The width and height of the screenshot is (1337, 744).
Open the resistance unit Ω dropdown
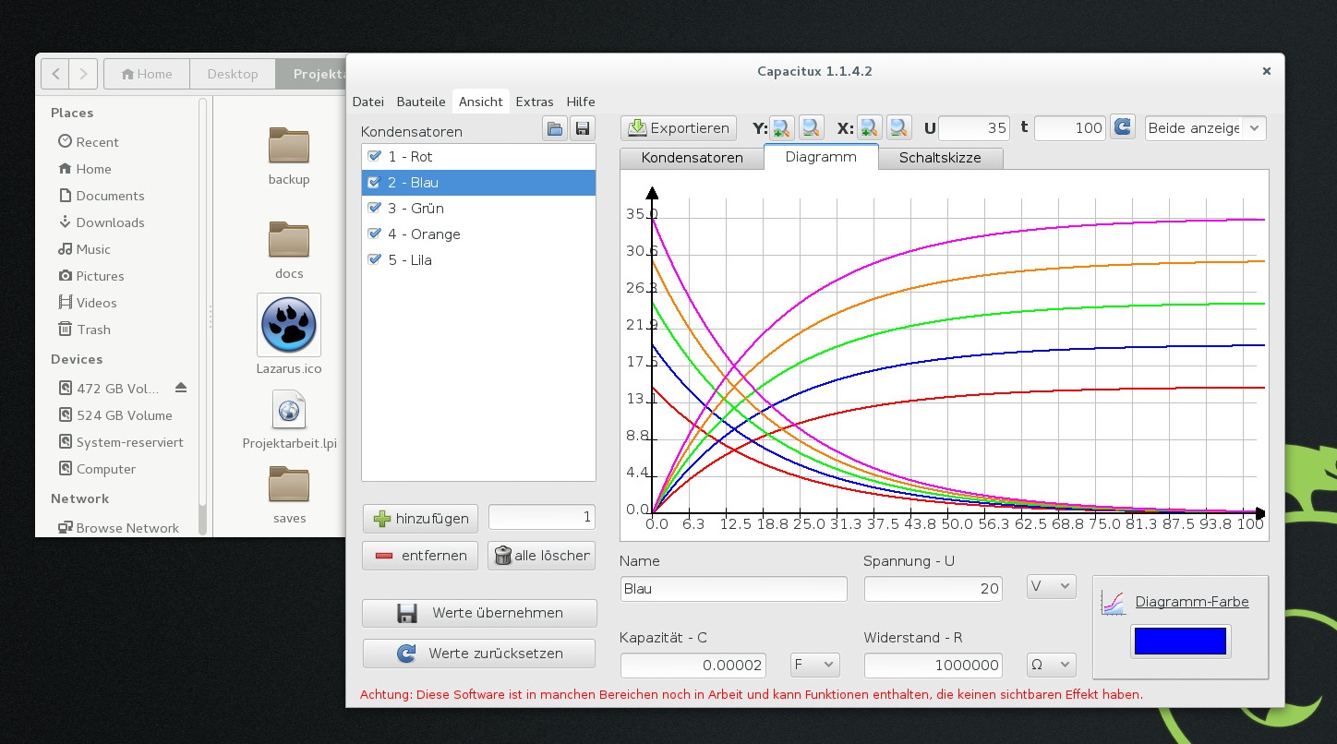coord(1052,664)
